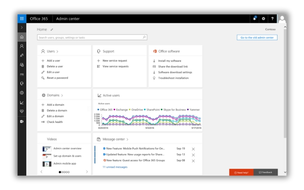Click Troubleshoot installation
Viewport: 304px width, 190px height.
[173, 78]
